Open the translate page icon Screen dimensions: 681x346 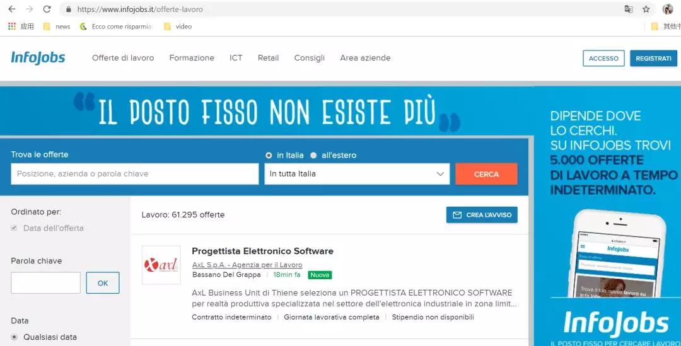(x=628, y=9)
